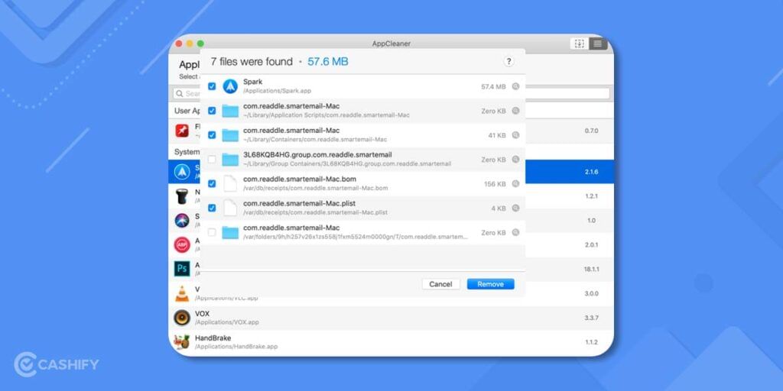The width and height of the screenshot is (783, 391).
Task: Click the red AdBlock-style icon in app list
Action: click(182, 244)
